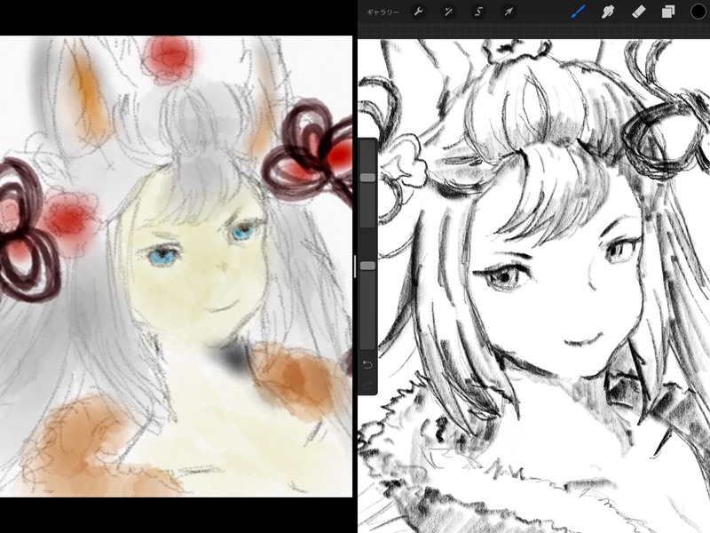Redo the stroke with the sidebar arrow
This screenshot has height=533, width=710.
click(x=367, y=386)
